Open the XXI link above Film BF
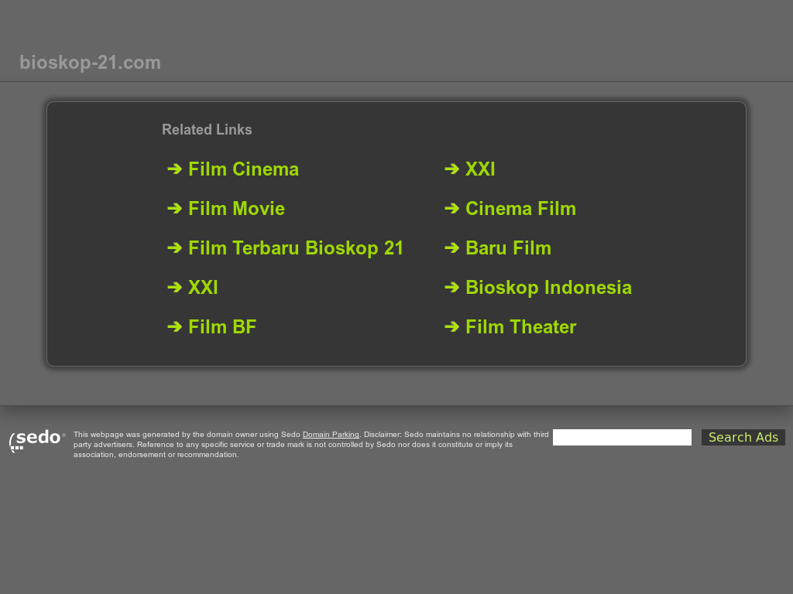 [203, 288]
